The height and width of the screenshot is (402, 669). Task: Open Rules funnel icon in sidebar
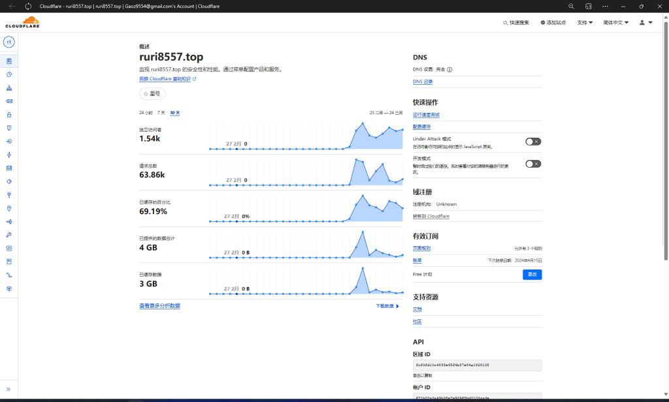(x=9, y=195)
